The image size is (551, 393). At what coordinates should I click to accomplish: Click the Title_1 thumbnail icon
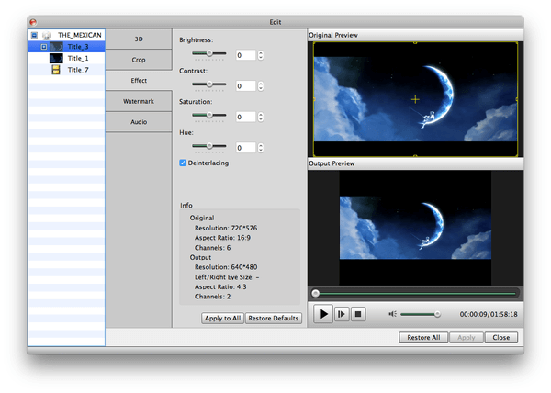pyautogui.click(x=56, y=58)
